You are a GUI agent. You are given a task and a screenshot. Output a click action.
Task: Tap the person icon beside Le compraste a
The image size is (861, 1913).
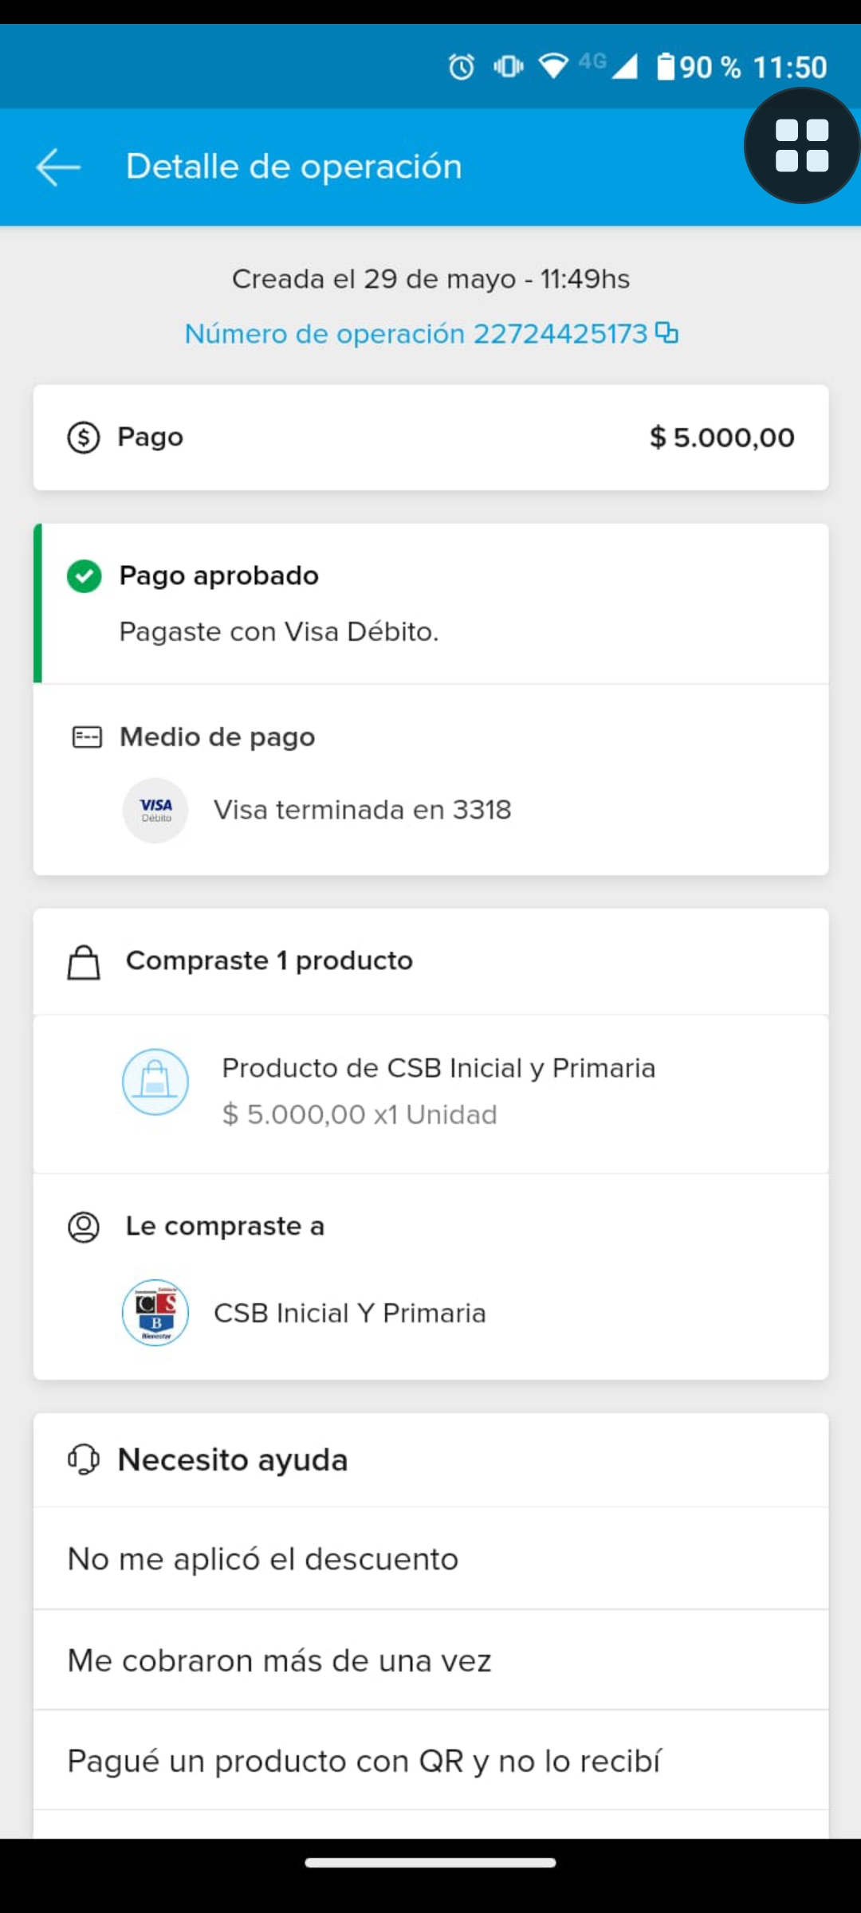pyautogui.click(x=84, y=1227)
